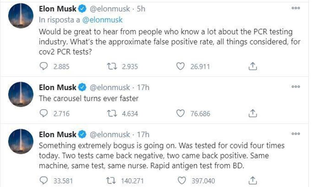This screenshot has height=187, width=318.
Task: Share the PCR testing tweet
Action: tap(252, 66)
